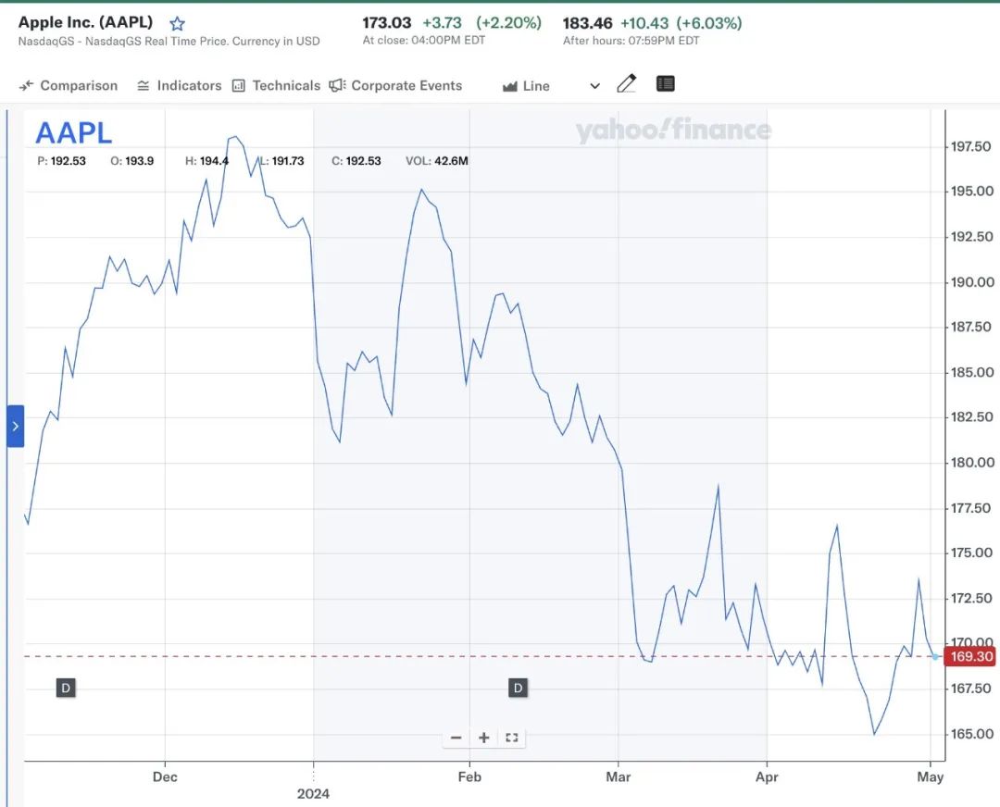Click the Apr label on time axis

767,777
